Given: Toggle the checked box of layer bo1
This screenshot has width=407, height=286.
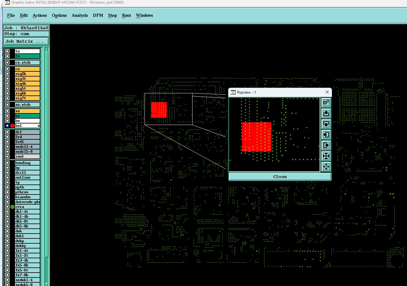Looking at the screenshot, I should point(7,126).
